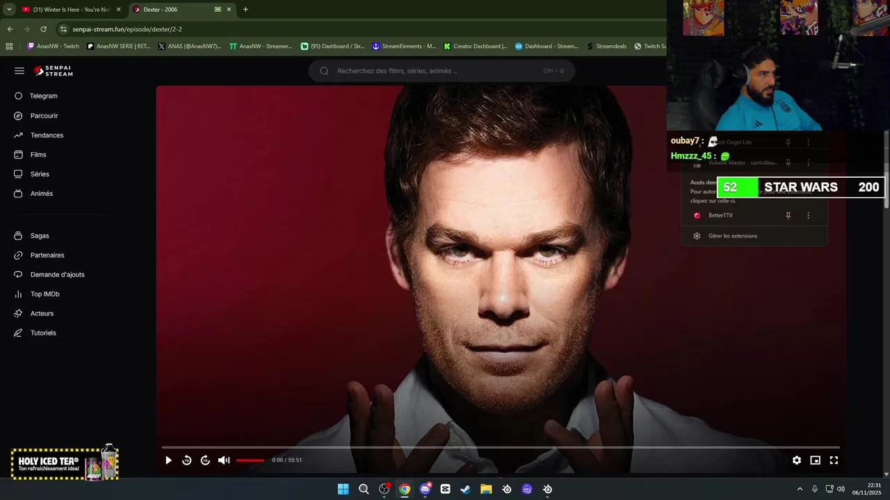890x500 pixels.
Task: Unmute the video player
Action: [224, 460]
